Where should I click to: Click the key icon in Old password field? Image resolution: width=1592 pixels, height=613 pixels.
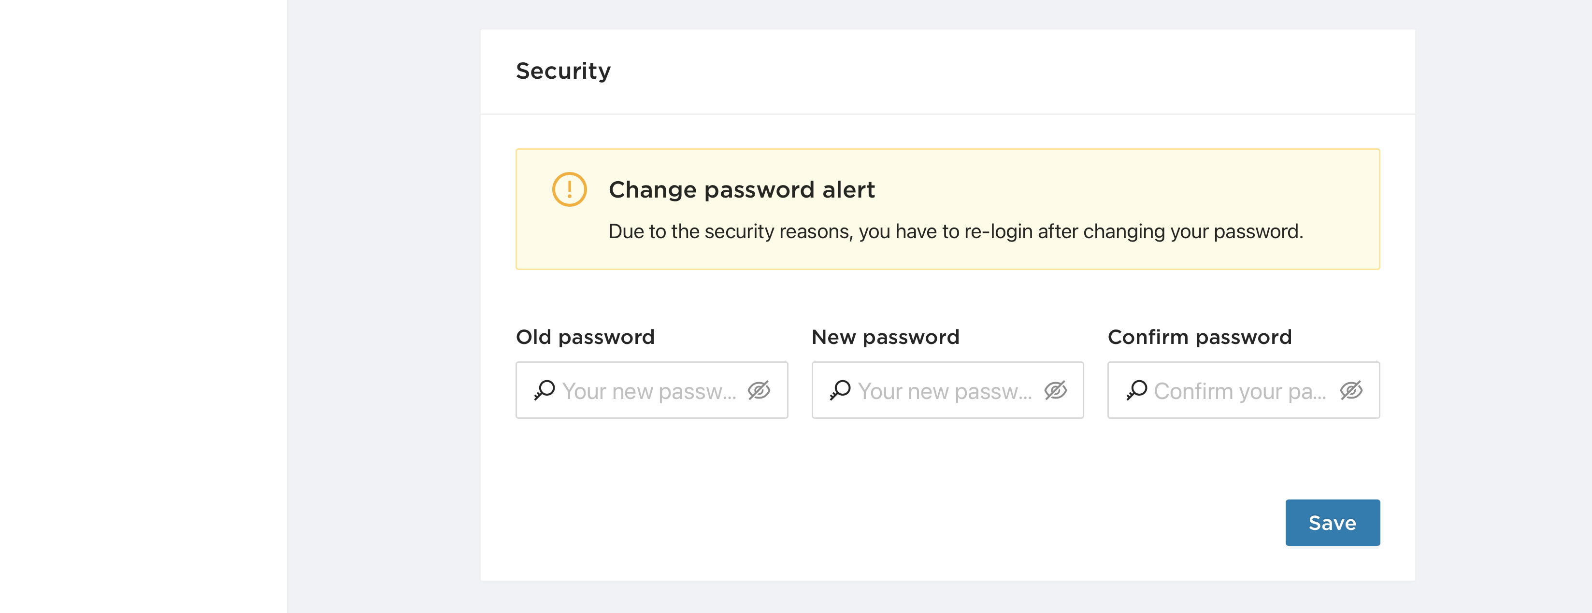click(x=544, y=390)
